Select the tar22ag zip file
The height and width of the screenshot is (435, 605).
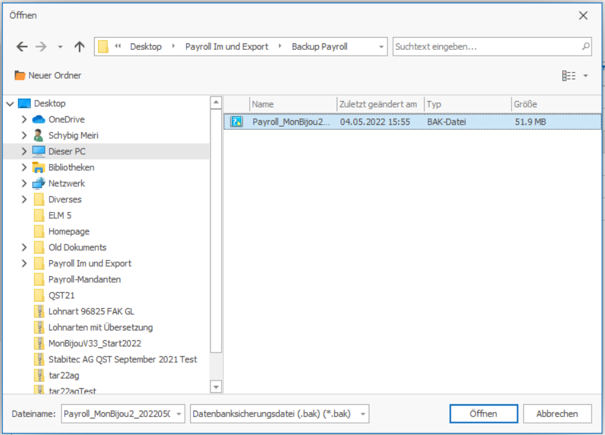click(63, 375)
